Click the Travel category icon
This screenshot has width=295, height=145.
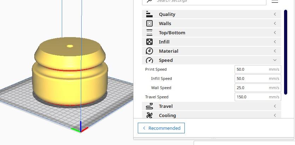point(149,106)
